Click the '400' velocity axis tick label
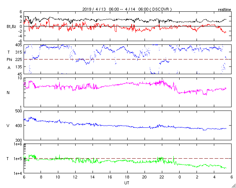Screen dimensions: 236x188 [x=19, y=126]
